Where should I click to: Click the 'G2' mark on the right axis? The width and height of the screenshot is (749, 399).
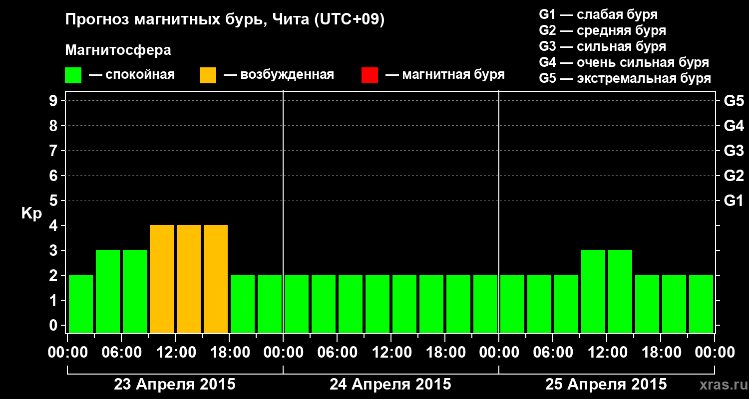pyautogui.click(x=734, y=176)
